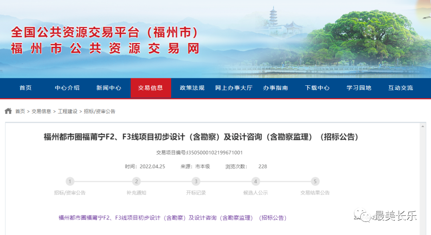Go to 新闻中心 in navigation bar

(x=109, y=88)
